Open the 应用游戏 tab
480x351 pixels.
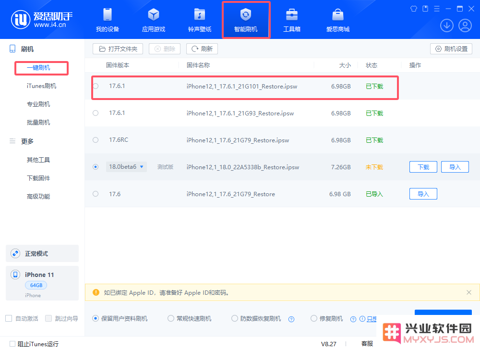click(x=154, y=20)
